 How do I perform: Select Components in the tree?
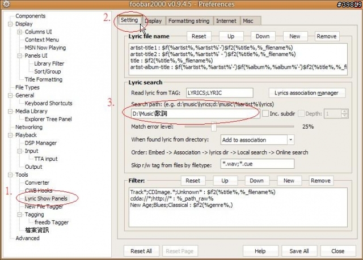[x=30, y=16]
